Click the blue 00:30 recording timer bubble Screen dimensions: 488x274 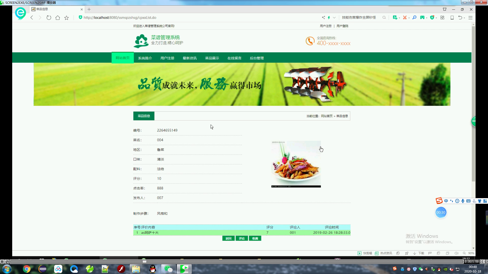pyautogui.click(x=441, y=212)
